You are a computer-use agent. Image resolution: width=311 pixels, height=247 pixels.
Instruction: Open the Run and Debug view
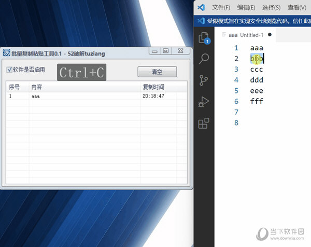(x=204, y=102)
